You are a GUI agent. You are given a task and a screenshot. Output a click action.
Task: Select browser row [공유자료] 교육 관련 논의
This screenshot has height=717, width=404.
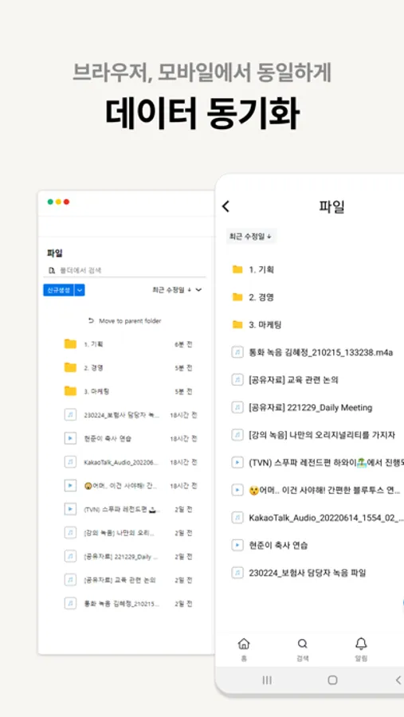129,580
